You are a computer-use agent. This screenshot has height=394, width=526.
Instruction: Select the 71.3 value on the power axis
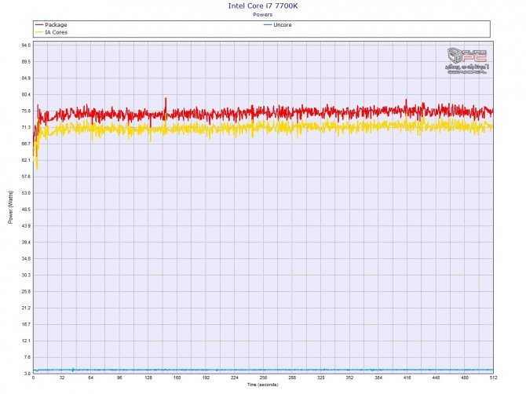26,127
